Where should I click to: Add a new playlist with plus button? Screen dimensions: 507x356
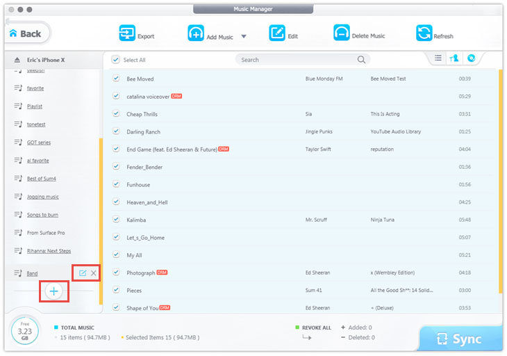pyautogui.click(x=53, y=291)
